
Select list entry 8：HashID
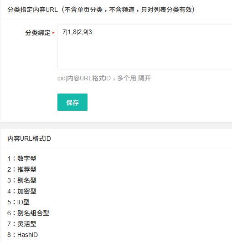coord(23,235)
